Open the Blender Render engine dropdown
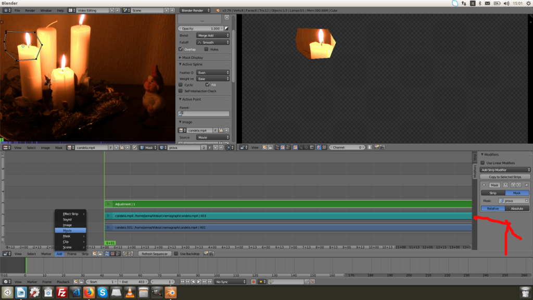 pos(195,10)
